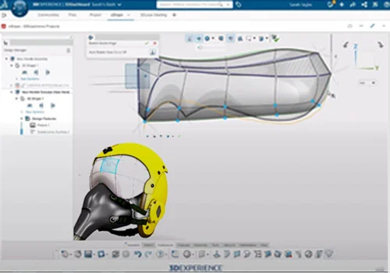Screen dimensions: 390x273
Task: Click the blue pin icon atop the dialog
Action: tap(91, 38)
